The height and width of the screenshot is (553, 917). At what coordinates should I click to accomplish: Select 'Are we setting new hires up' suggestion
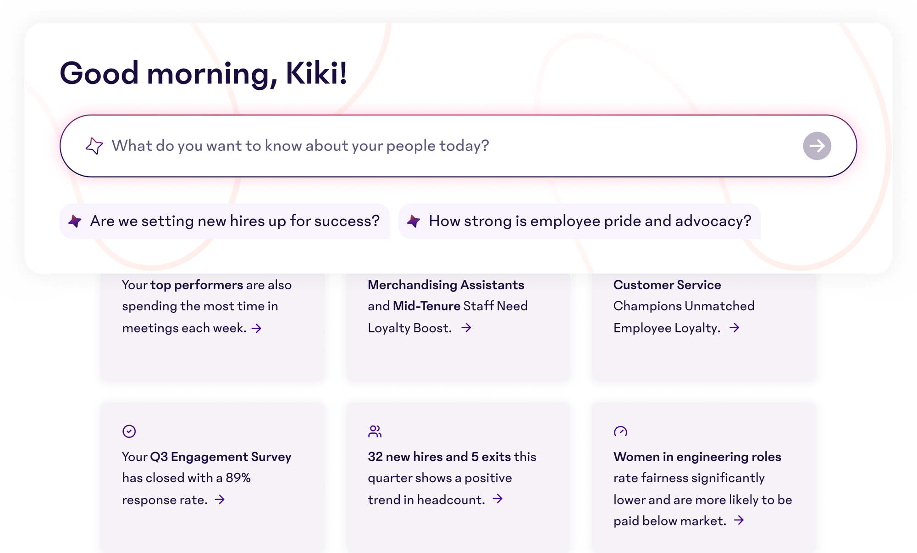(234, 221)
